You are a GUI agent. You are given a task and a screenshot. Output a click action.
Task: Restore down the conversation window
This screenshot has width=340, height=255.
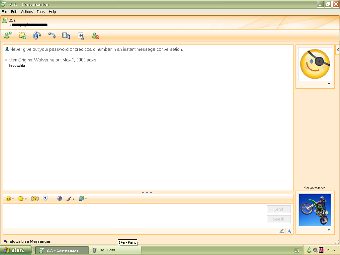tap(328, 4)
